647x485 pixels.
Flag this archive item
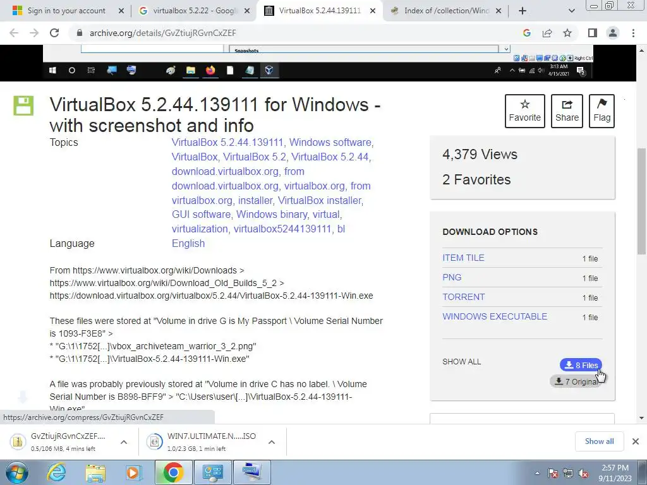(602, 111)
